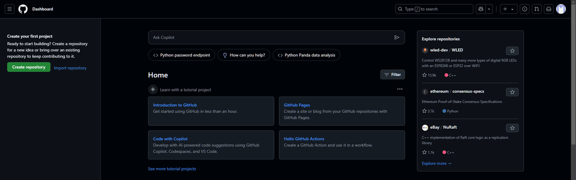The image size is (576, 180).
Task: Click the green Create repository button
Action: click(29, 67)
